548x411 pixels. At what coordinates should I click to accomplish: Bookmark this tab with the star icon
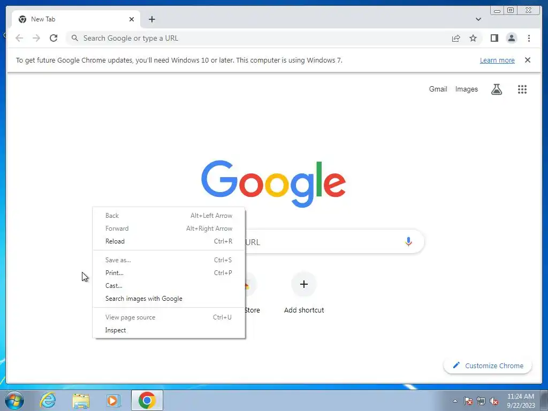point(473,38)
